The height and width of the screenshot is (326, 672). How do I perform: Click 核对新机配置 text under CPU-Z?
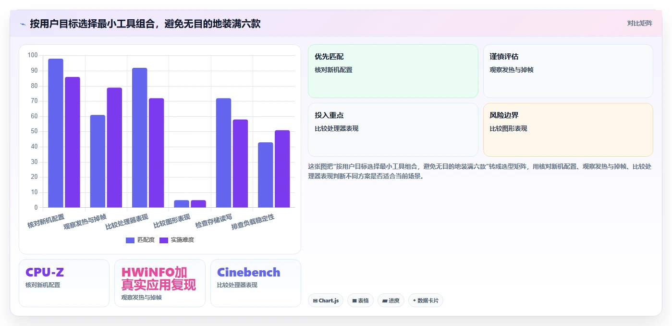click(x=43, y=285)
